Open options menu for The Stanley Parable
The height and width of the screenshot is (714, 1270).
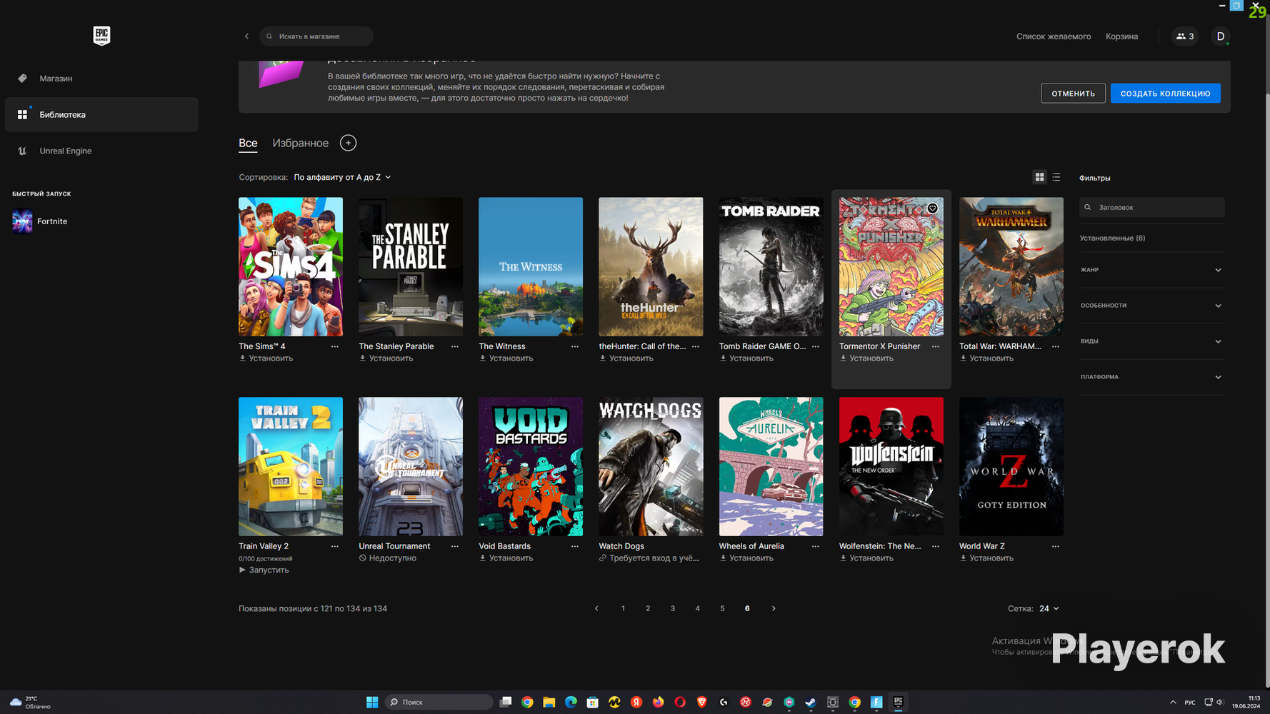[455, 346]
